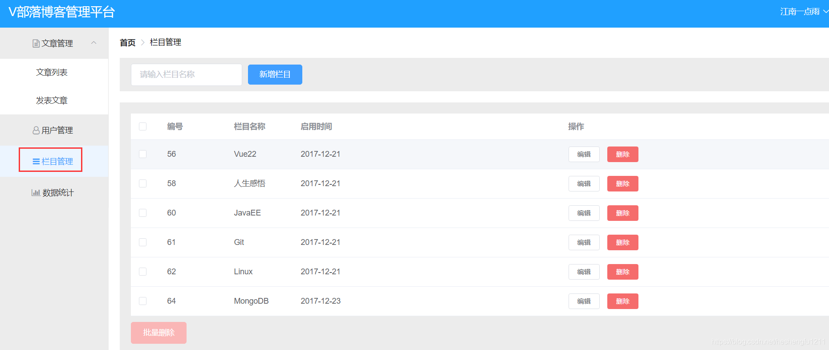Check the checkbox for row 64 MongoDB
The width and height of the screenshot is (829, 350).
tap(142, 301)
